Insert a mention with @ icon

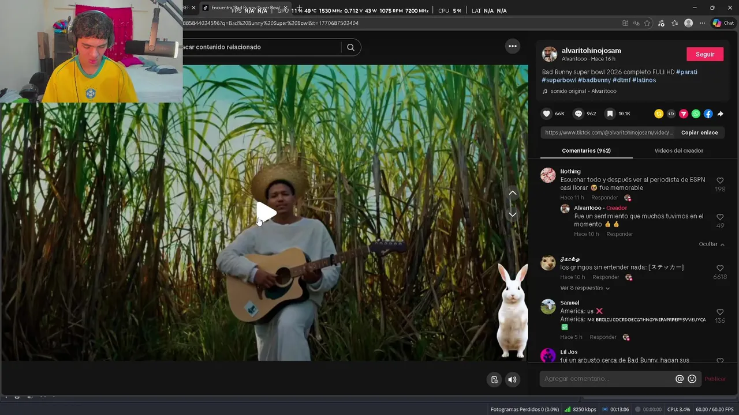click(x=680, y=379)
